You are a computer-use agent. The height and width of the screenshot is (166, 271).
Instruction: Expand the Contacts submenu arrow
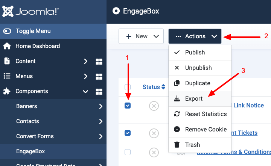point(101,121)
